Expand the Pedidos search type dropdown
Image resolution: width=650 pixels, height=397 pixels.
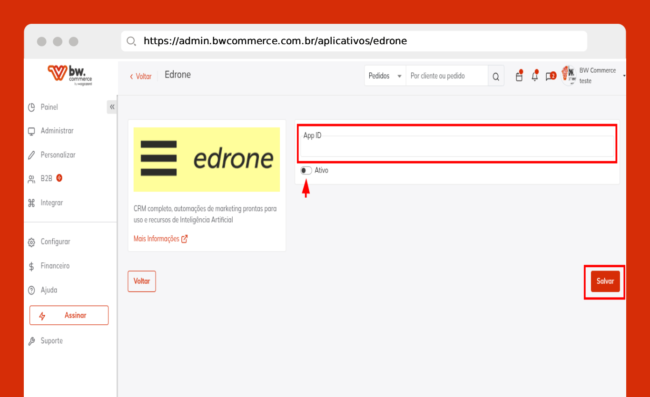tap(385, 76)
